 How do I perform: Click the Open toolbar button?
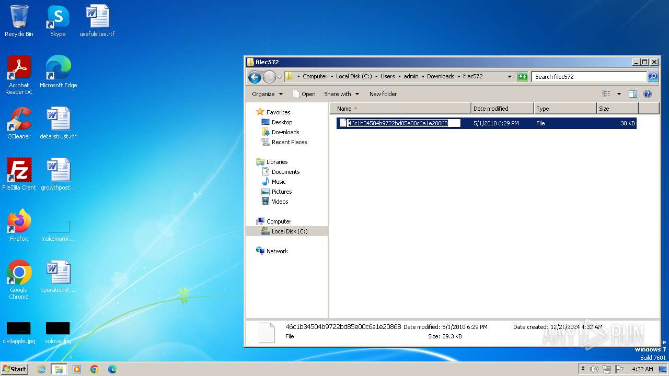(x=304, y=94)
